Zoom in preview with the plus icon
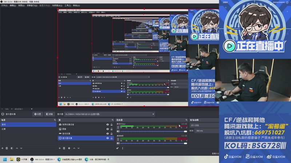The image size is (291, 163). (x=12, y=109)
